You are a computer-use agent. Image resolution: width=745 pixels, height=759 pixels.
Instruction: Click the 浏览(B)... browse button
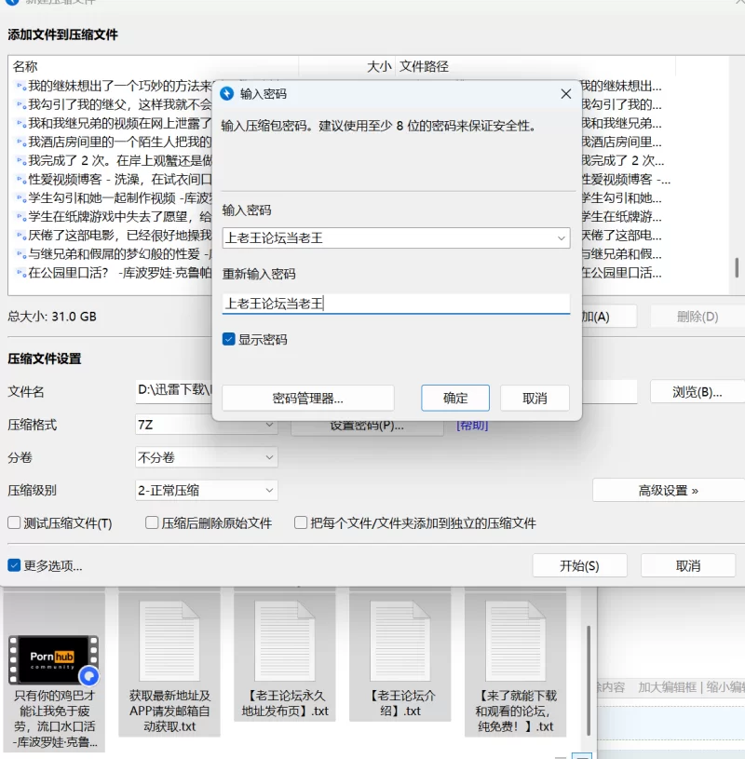point(698,391)
